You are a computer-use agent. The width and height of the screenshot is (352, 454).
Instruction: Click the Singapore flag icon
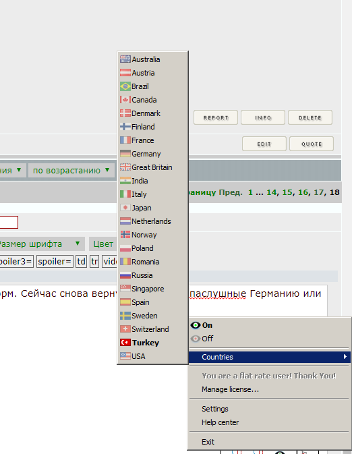[x=125, y=289]
